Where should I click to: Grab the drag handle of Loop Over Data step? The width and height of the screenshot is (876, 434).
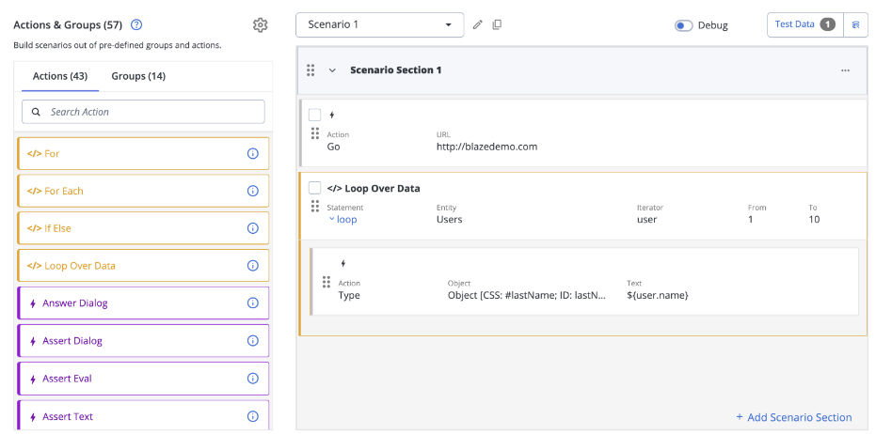click(315, 207)
